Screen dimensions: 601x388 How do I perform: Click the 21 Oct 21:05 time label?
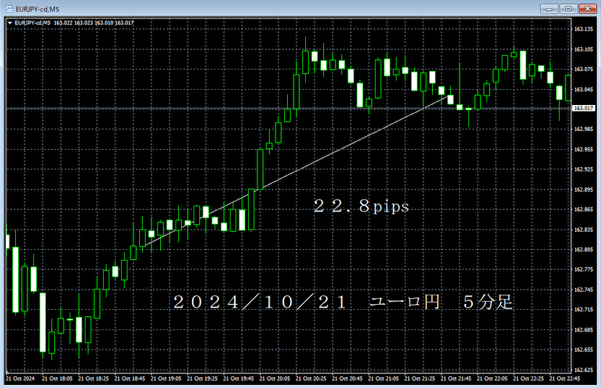point(384,379)
